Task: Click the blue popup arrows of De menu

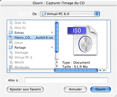Action: [97, 14]
